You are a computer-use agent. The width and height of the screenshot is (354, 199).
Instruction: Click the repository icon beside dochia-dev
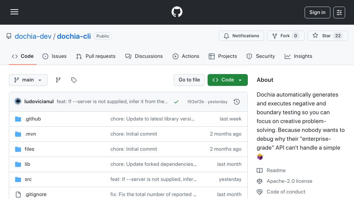tap(9, 36)
